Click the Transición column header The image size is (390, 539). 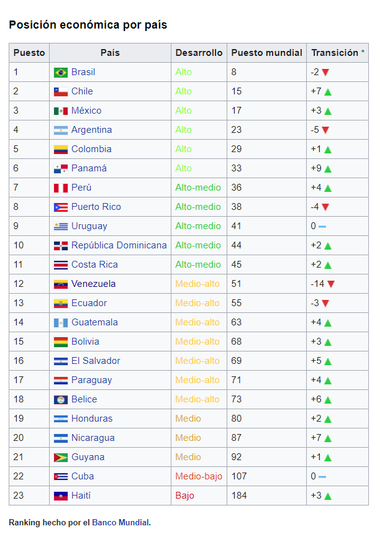point(335,53)
